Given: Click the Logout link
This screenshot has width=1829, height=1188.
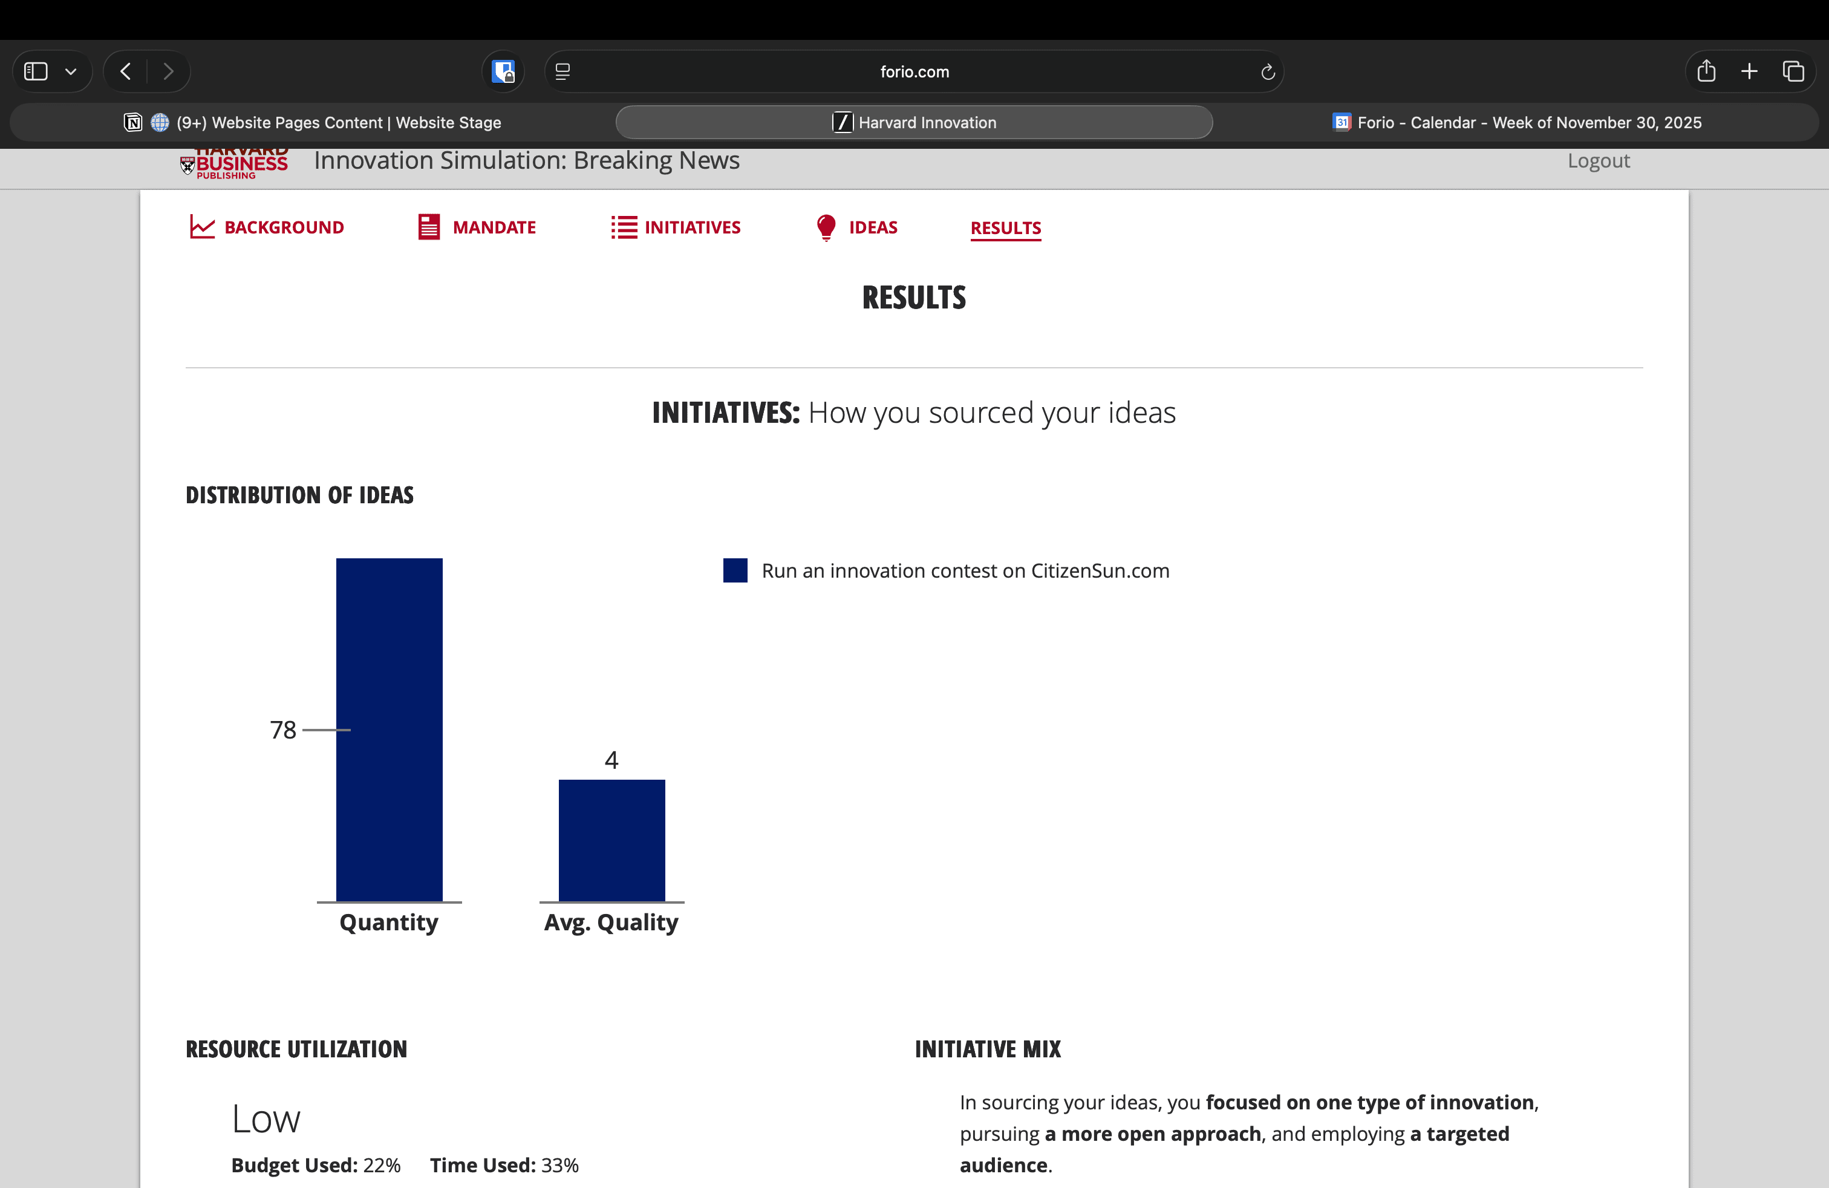Looking at the screenshot, I should (1598, 161).
